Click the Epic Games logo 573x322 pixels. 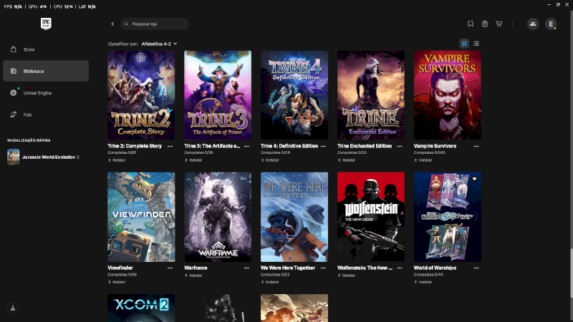coord(46,24)
